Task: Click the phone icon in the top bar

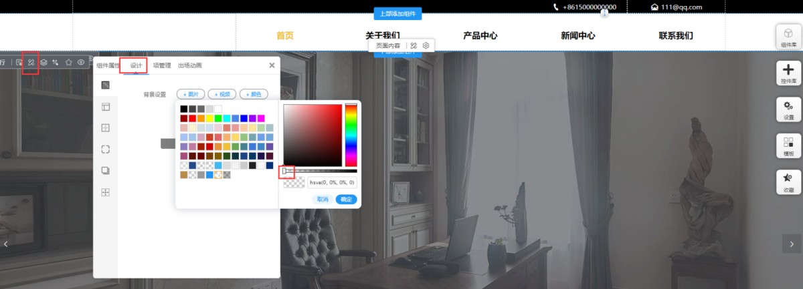Action: pos(556,7)
